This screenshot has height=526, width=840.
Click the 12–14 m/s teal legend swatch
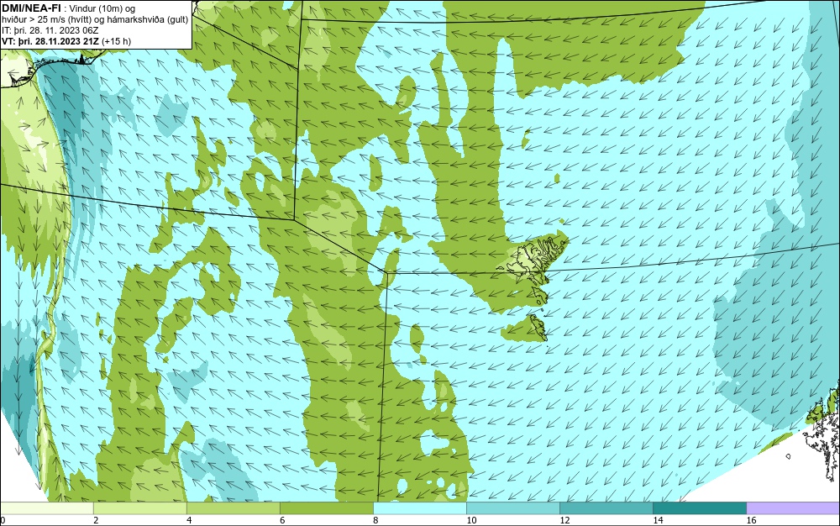click(606, 508)
